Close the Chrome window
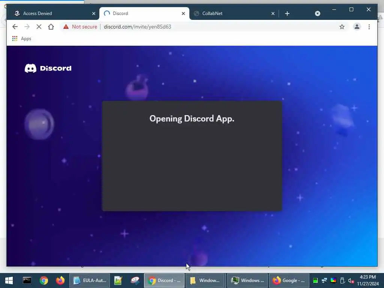Image resolution: width=384 pixels, height=288 pixels. [x=369, y=9]
